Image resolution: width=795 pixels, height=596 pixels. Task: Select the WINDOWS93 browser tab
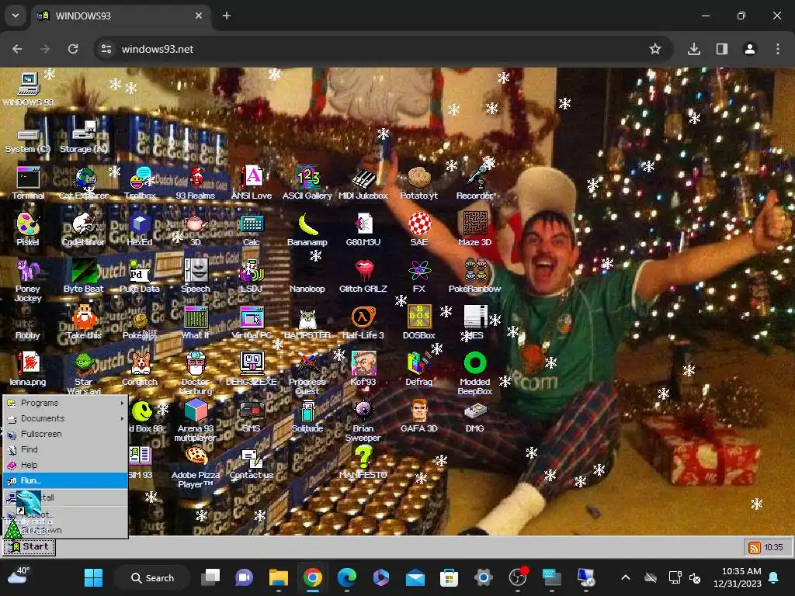tap(122, 16)
